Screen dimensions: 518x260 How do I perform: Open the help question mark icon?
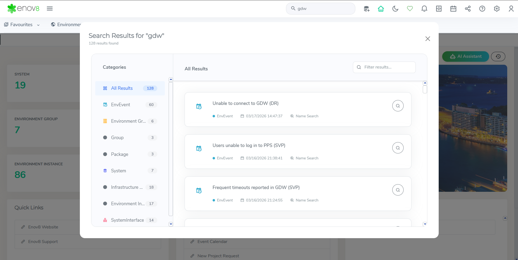tap(482, 9)
